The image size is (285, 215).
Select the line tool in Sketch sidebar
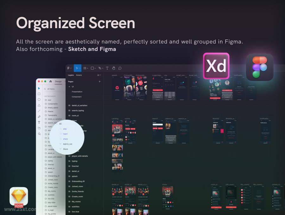39,111
